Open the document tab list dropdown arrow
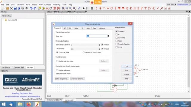 pyautogui.click(x=187, y=12)
